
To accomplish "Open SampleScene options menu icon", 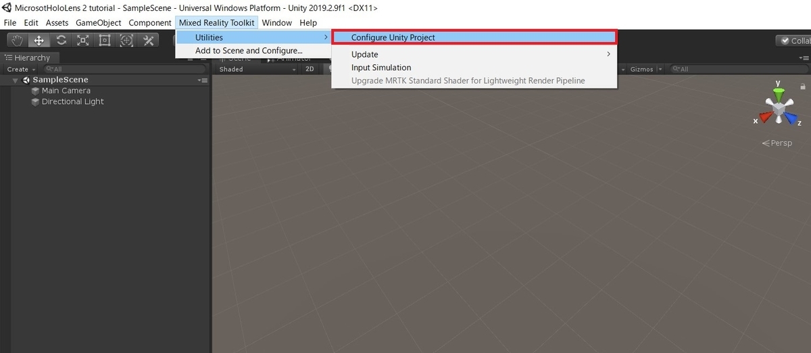I will coord(203,80).
